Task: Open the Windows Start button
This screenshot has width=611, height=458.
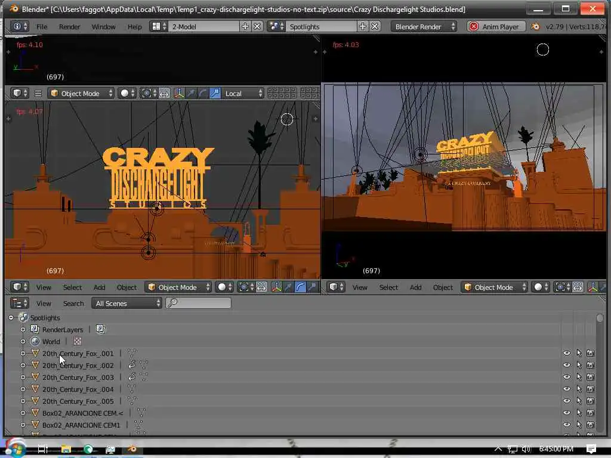Action: [15, 448]
